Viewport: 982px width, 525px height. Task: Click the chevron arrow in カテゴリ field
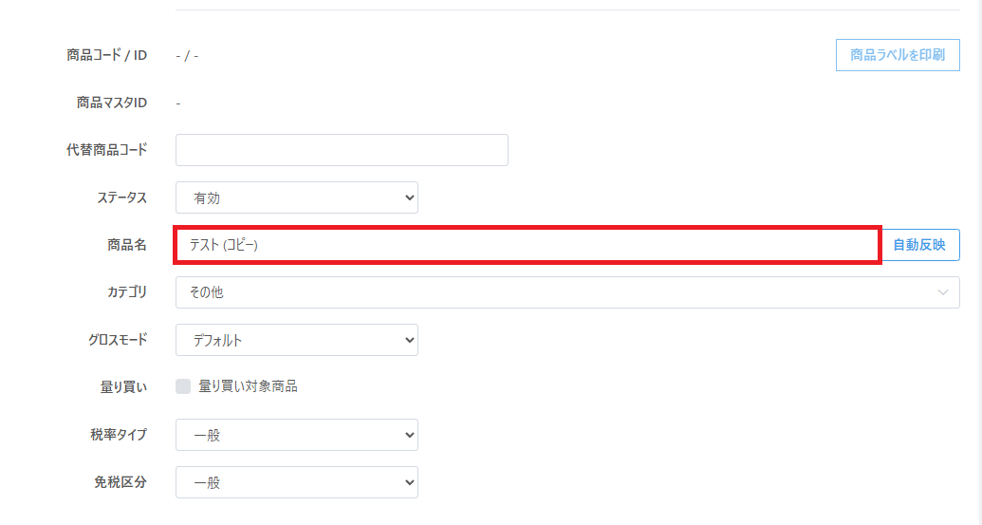tap(943, 292)
